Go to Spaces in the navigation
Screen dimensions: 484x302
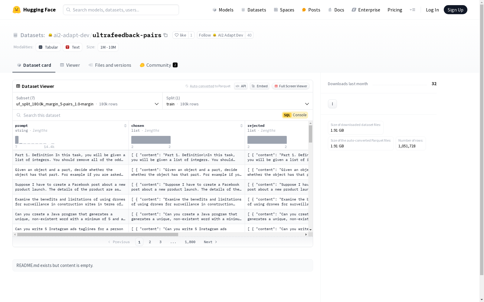284,10
